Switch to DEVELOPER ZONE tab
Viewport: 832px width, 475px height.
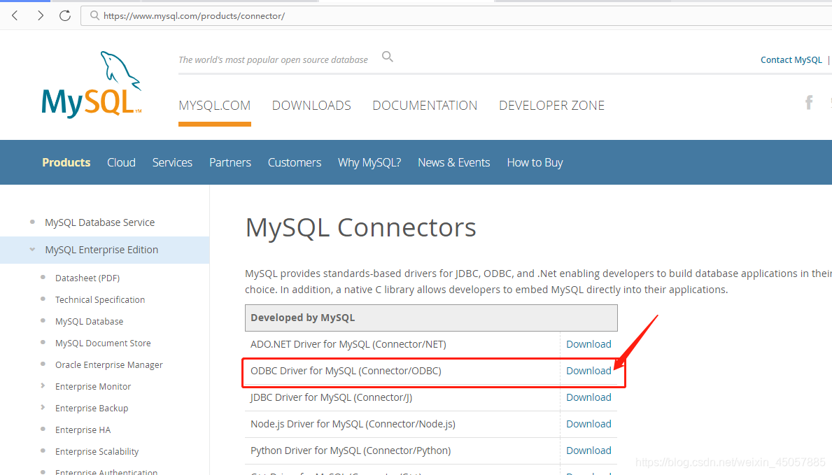click(551, 106)
